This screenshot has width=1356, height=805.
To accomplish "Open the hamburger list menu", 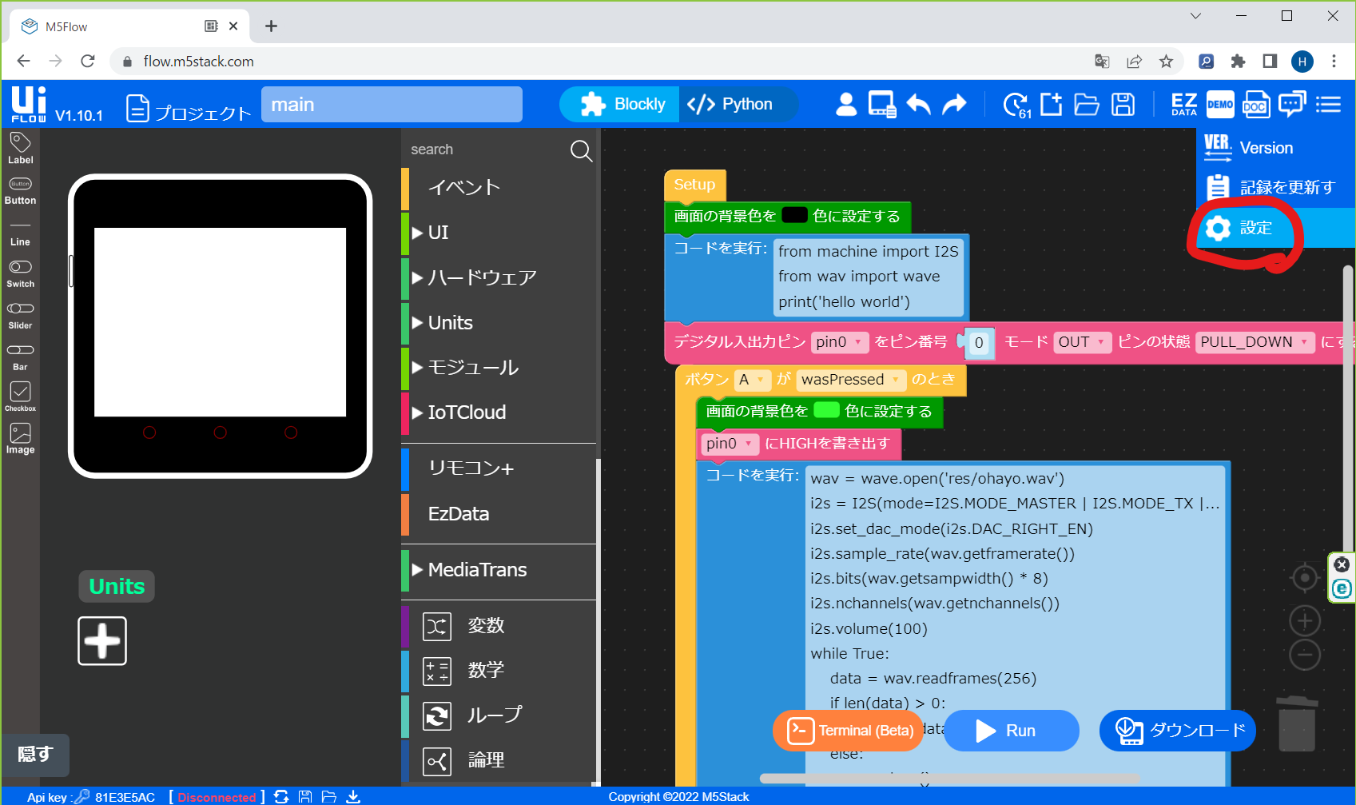I will (1328, 104).
